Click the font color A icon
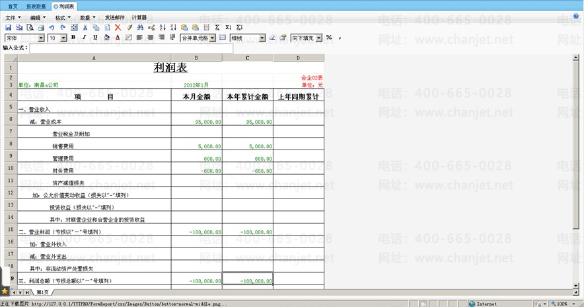This screenshot has width=584, height=307. pyautogui.click(x=118, y=38)
